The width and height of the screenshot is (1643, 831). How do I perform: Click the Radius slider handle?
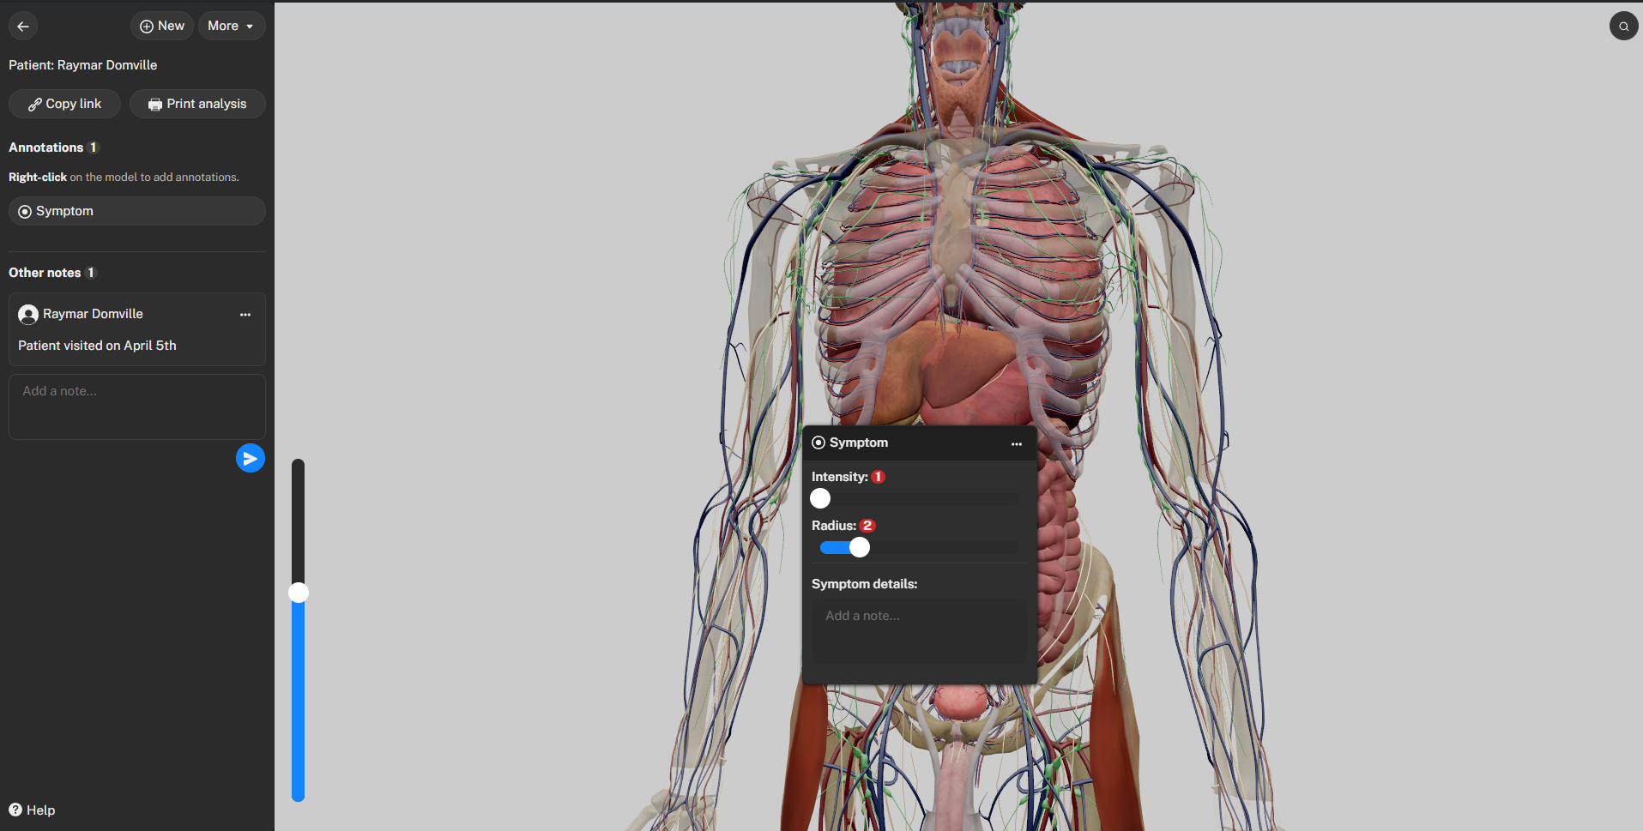click(x=859, y=547)
